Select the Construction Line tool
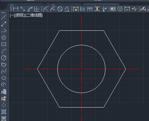Screen dimensions: 149x121 [x=4, y=24]
